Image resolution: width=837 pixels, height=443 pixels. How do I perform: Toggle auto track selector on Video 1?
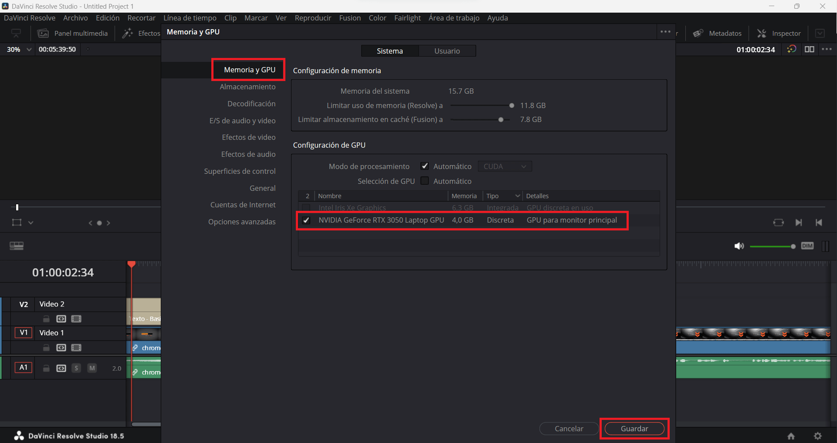coord(61,348)
